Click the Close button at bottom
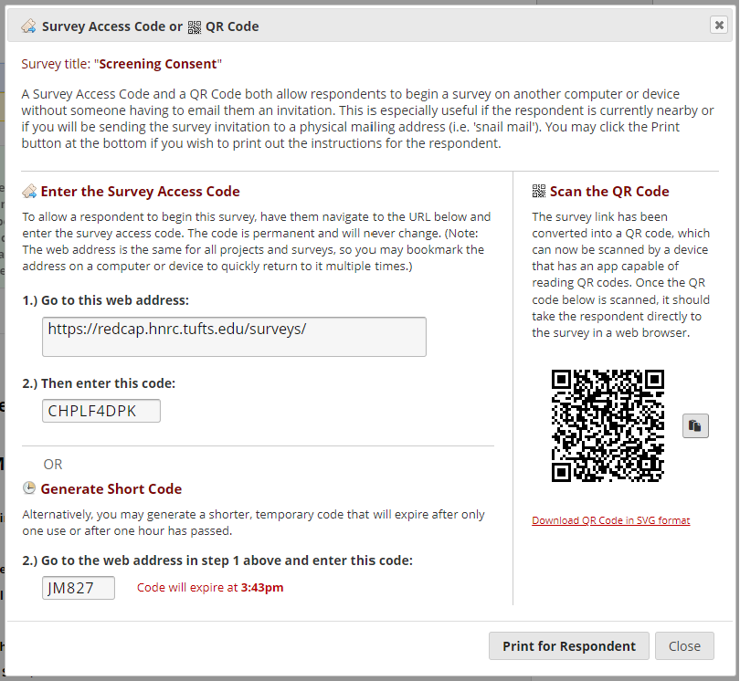Screen dimensions: 740x681 [684, 645]
